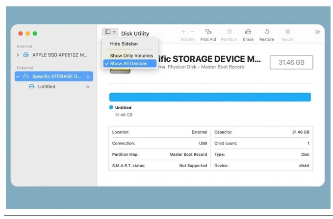Viewport: 333px width, 219px height.
Task: Show more toolbar items with chevrons
Action: coord(317,32)
